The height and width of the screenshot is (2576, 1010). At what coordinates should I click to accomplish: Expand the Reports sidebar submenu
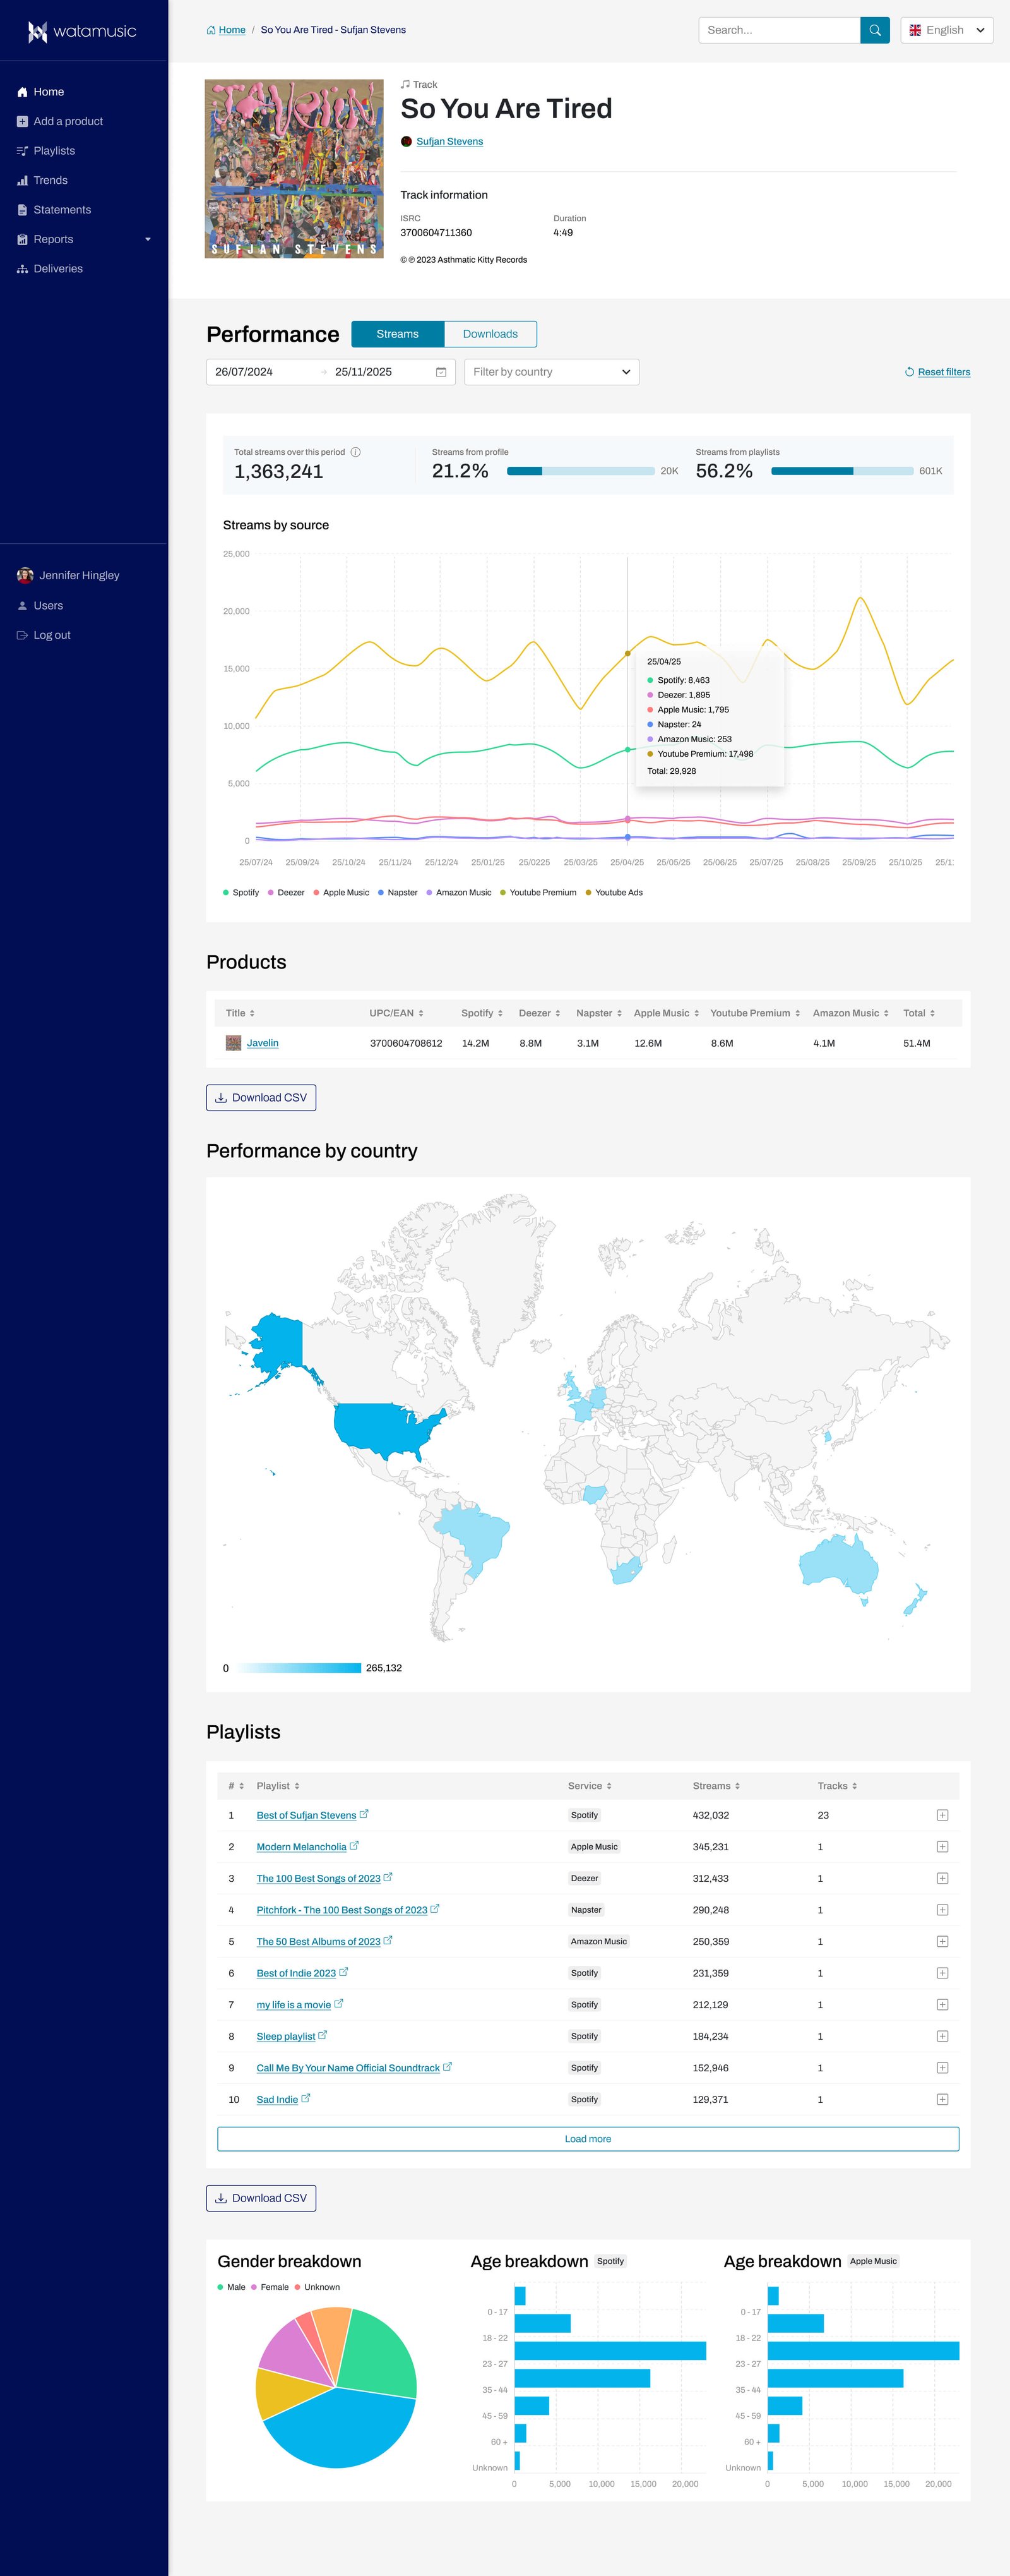pyautogui.click(x=148, y=240)
